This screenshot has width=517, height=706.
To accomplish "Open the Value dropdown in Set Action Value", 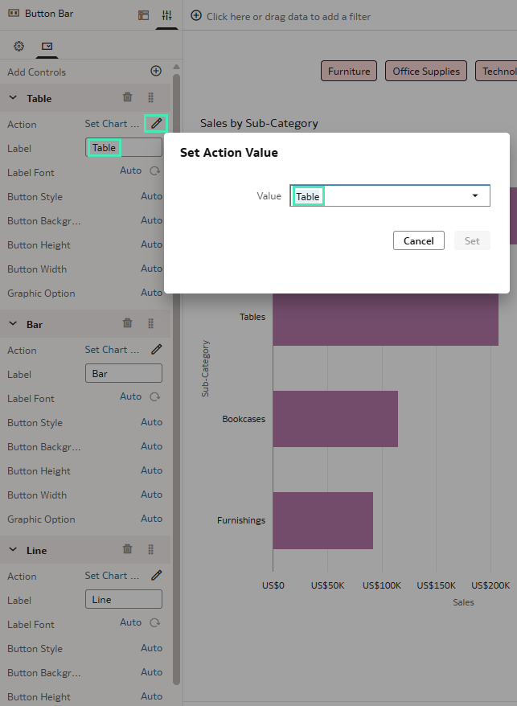I will tap(474, 196).
